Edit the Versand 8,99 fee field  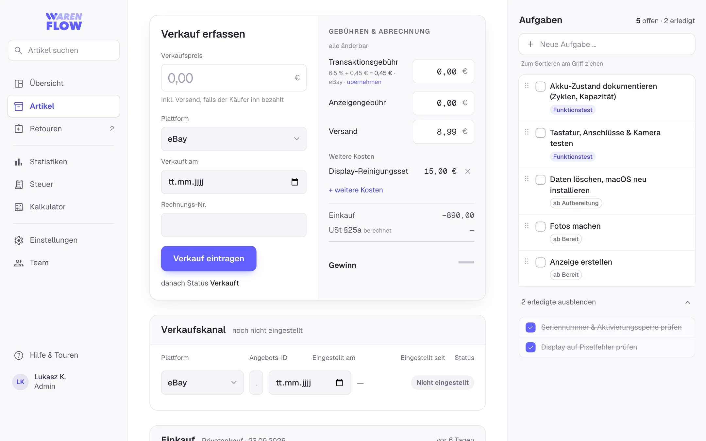[x=443, y=132]
